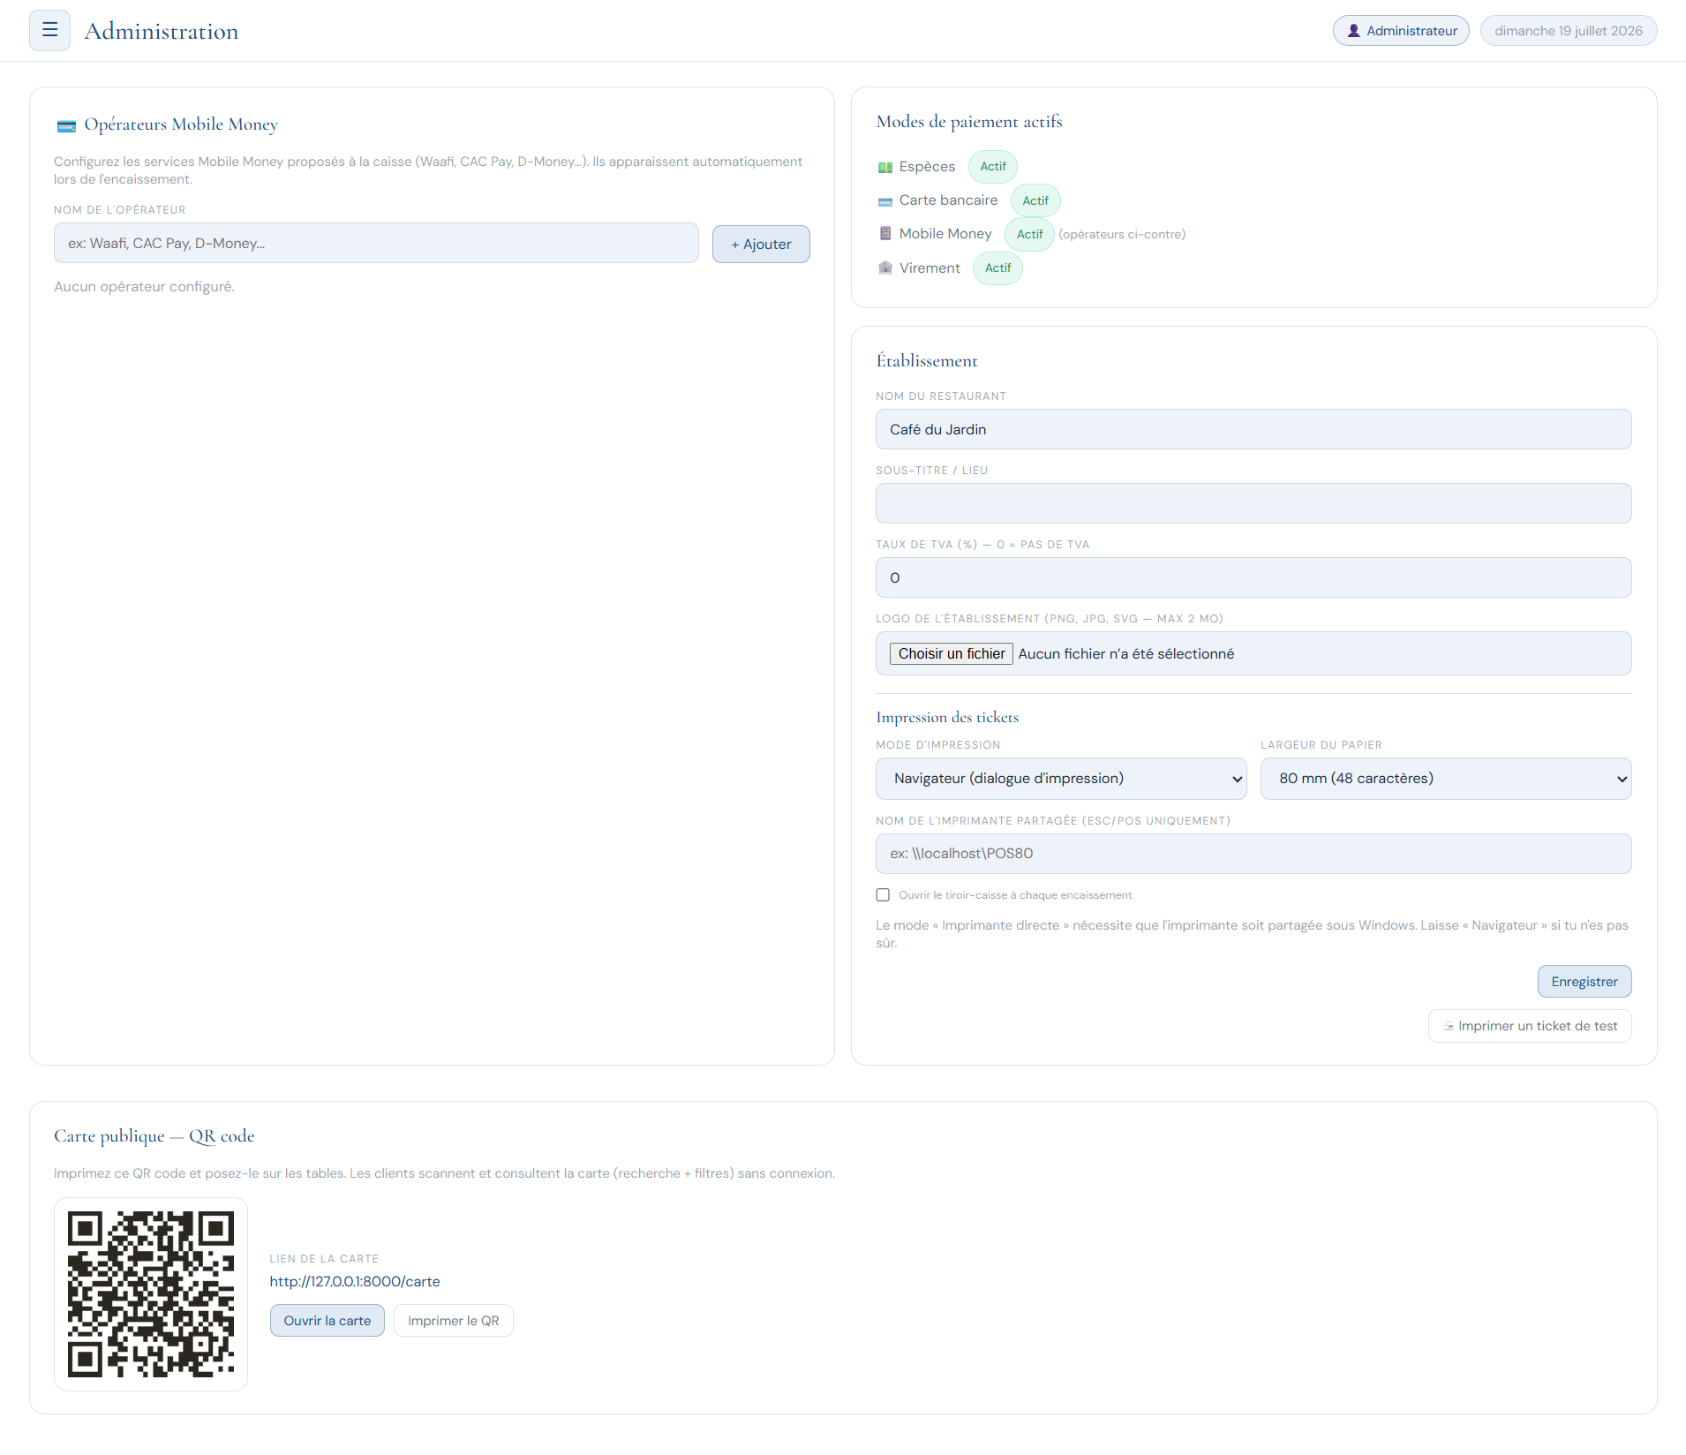Click the Nom du restaurant field
The image size is (1686, 1455).
1253,430
